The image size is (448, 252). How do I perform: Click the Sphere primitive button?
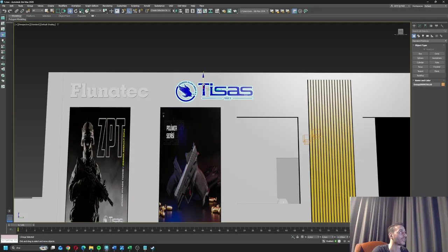click(x=420, y=58)
